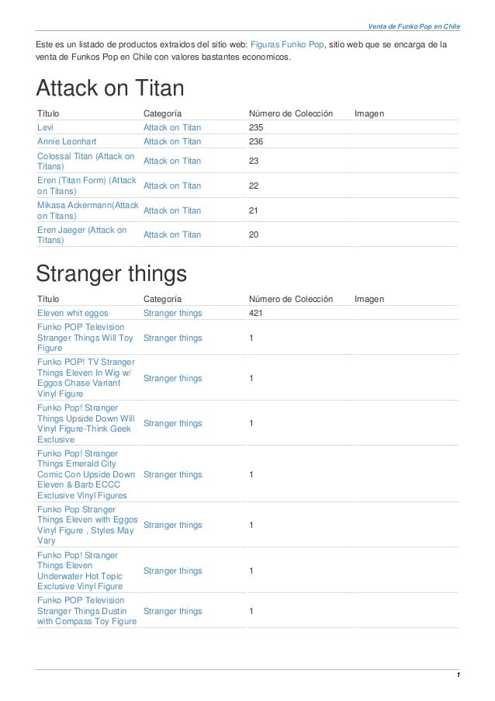Open the Figuras Funko Pop website link
This screenshot has width=495, height=701.
click(287, 45)
